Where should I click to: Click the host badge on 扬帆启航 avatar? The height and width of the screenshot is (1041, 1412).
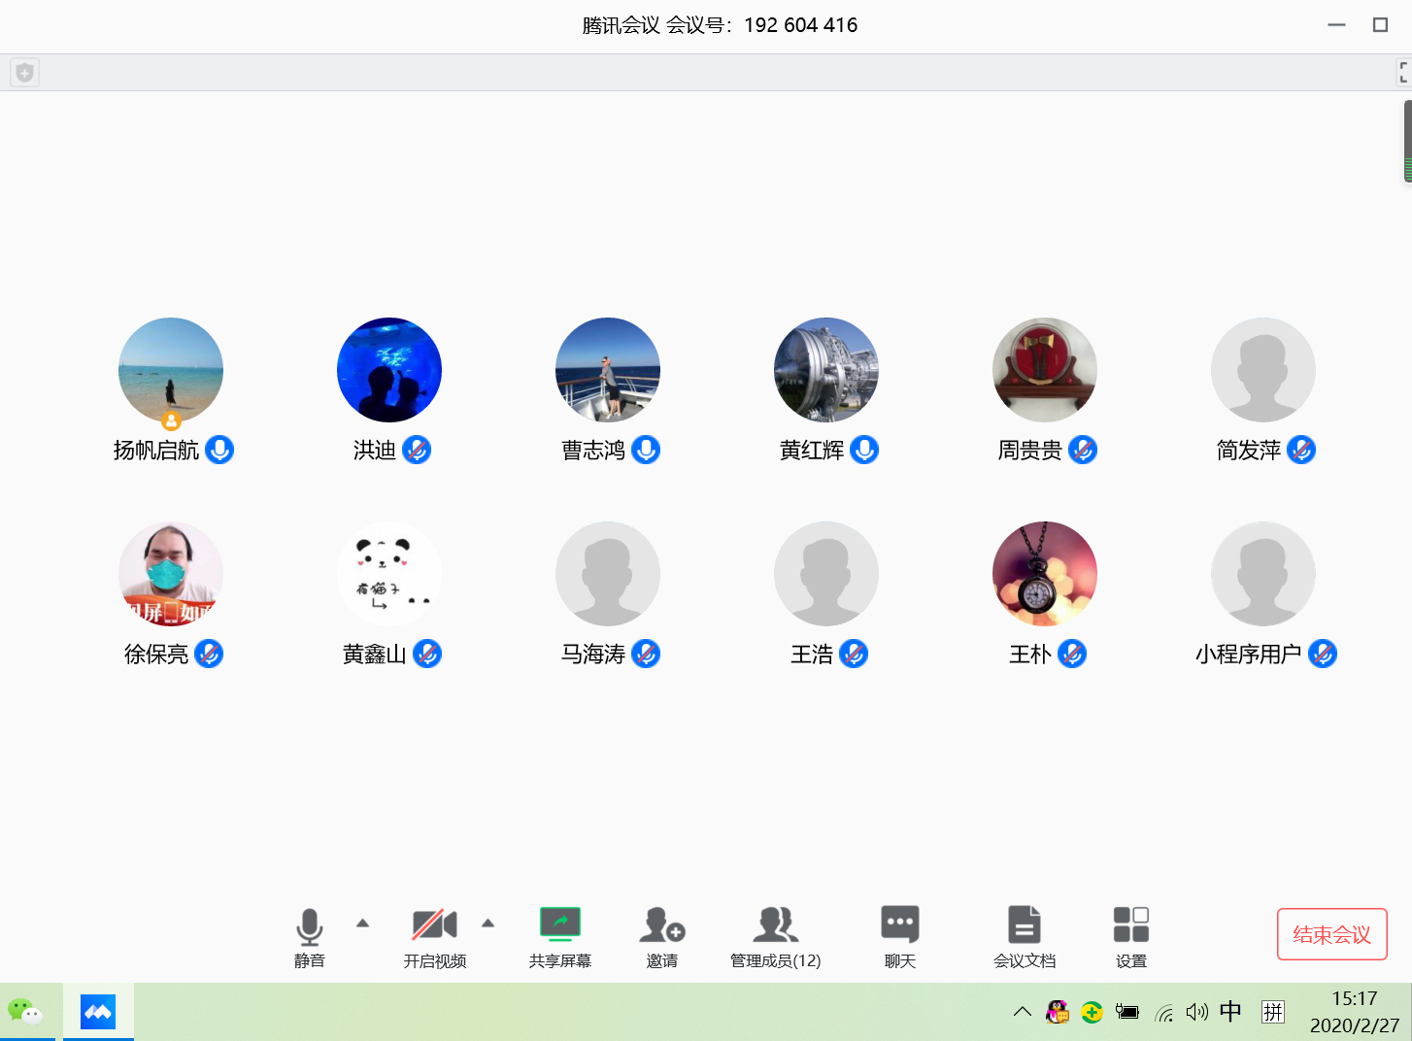(171, 420)
